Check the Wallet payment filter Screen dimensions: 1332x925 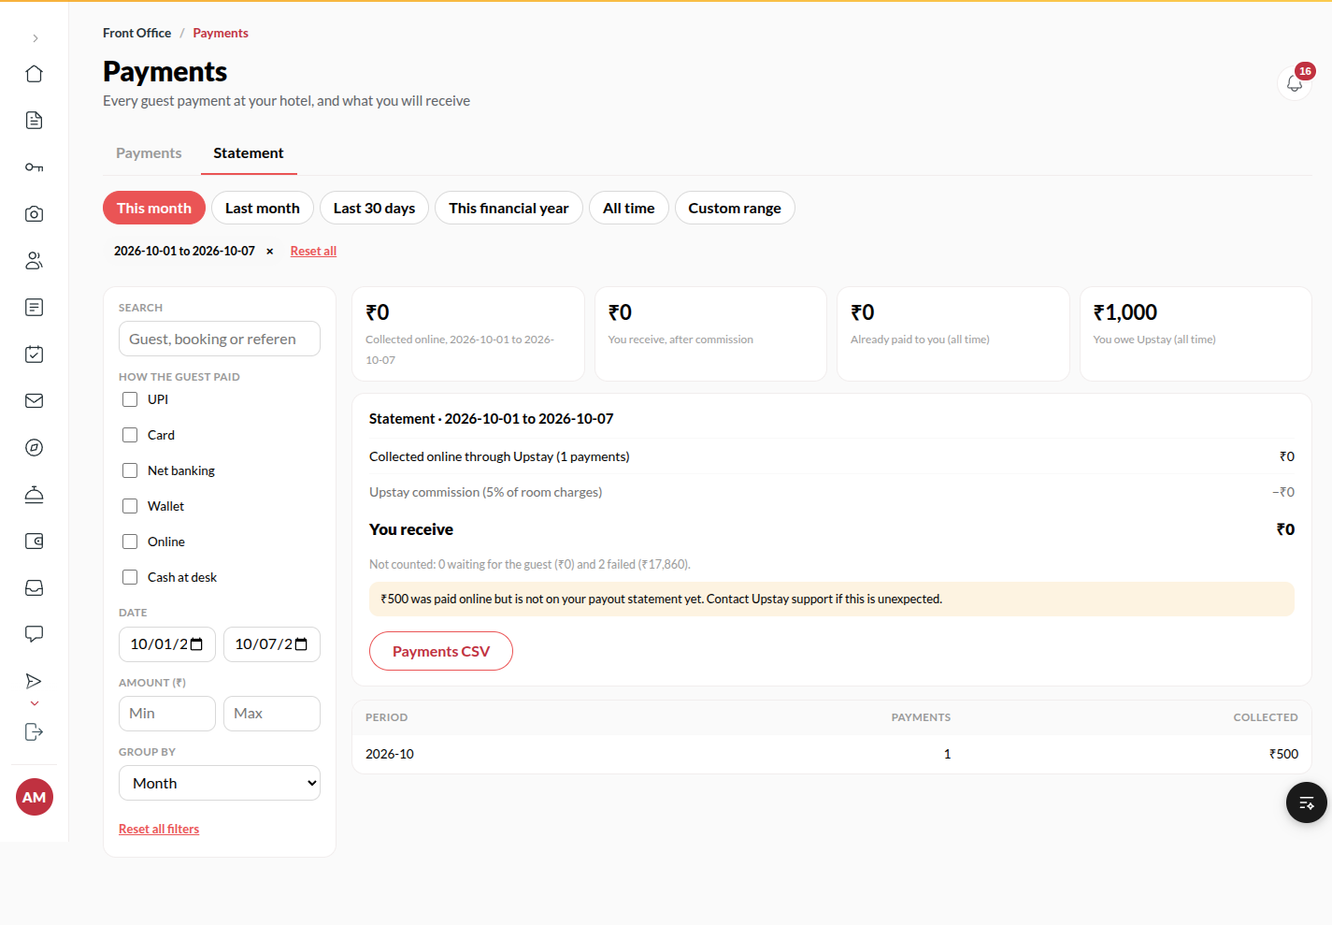pyautogui.click(x=130, y=506)
